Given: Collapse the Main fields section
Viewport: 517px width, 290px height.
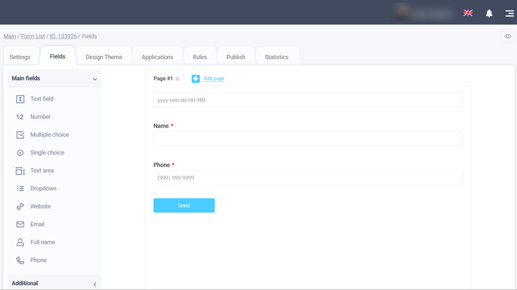Looking at the screenshot, I should 95,79.
